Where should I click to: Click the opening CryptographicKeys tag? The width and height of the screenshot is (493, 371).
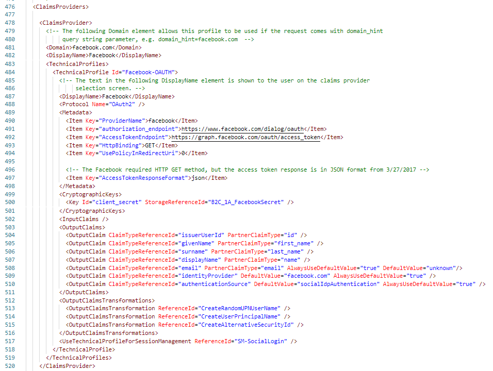[x=91, y=194]
